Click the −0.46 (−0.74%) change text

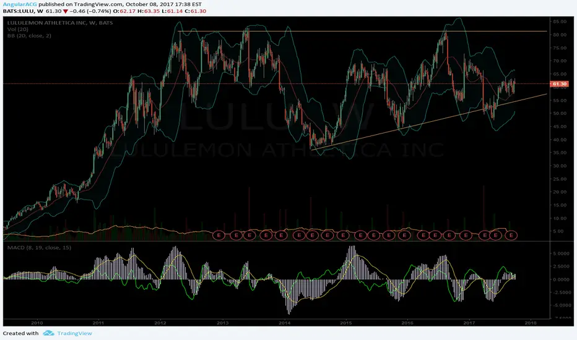click(90, 11)
